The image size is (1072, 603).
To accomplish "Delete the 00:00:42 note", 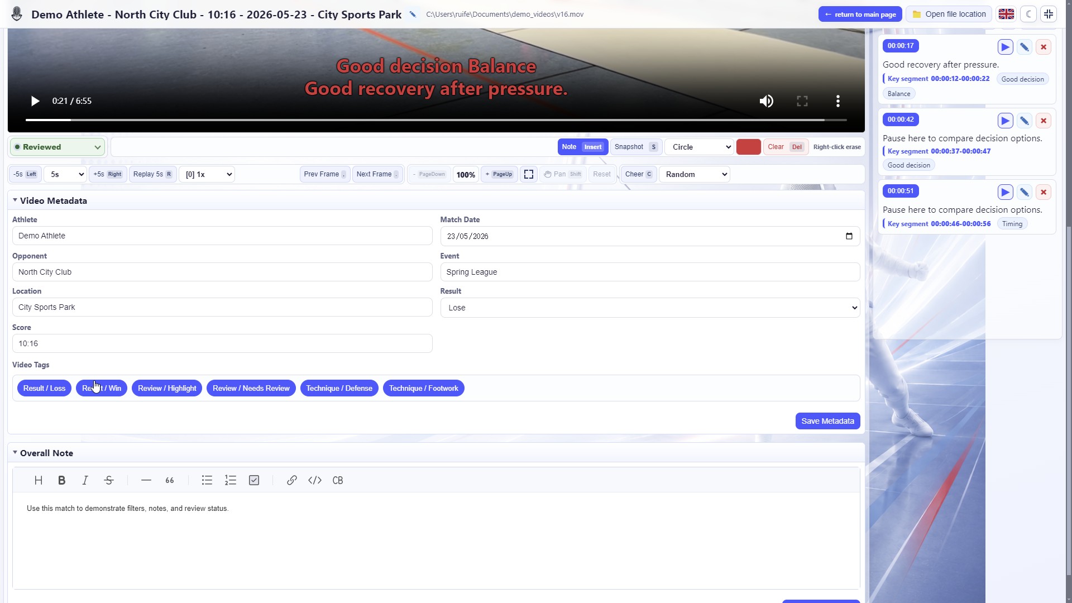I will (1043, 121).
